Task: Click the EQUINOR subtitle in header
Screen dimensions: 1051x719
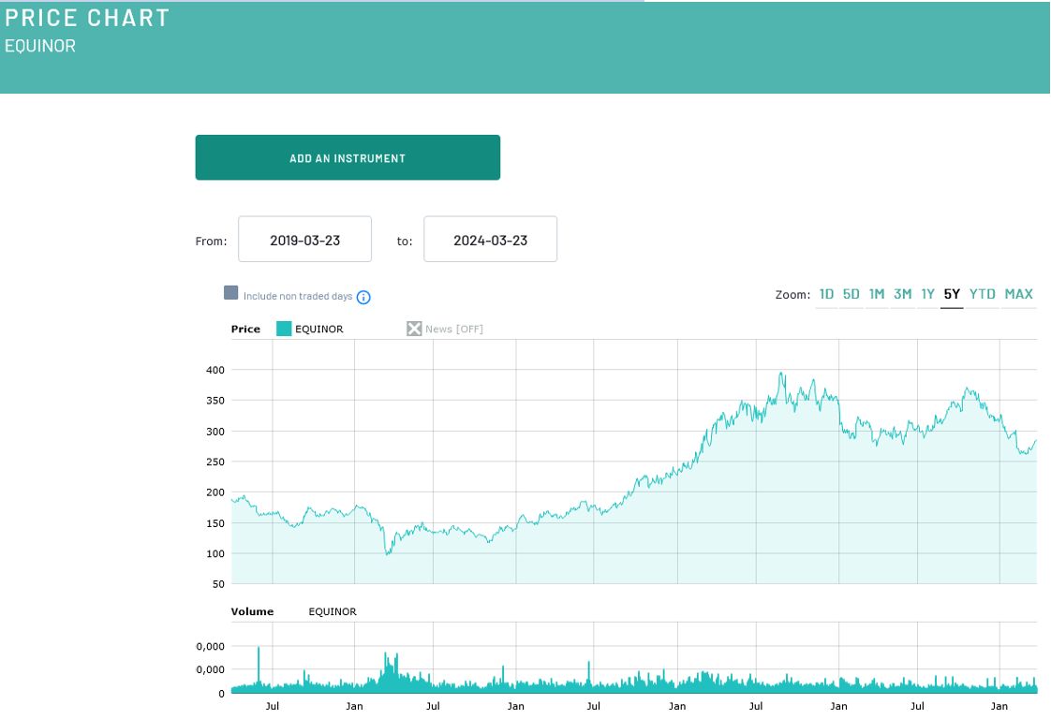Action: pos(40,46)
